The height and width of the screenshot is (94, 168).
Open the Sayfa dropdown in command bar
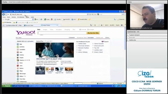pyautogui.click(x=107, y=25)
